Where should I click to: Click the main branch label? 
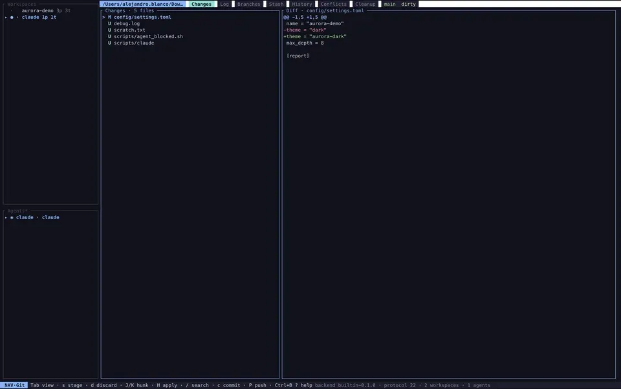coord(389,4)
